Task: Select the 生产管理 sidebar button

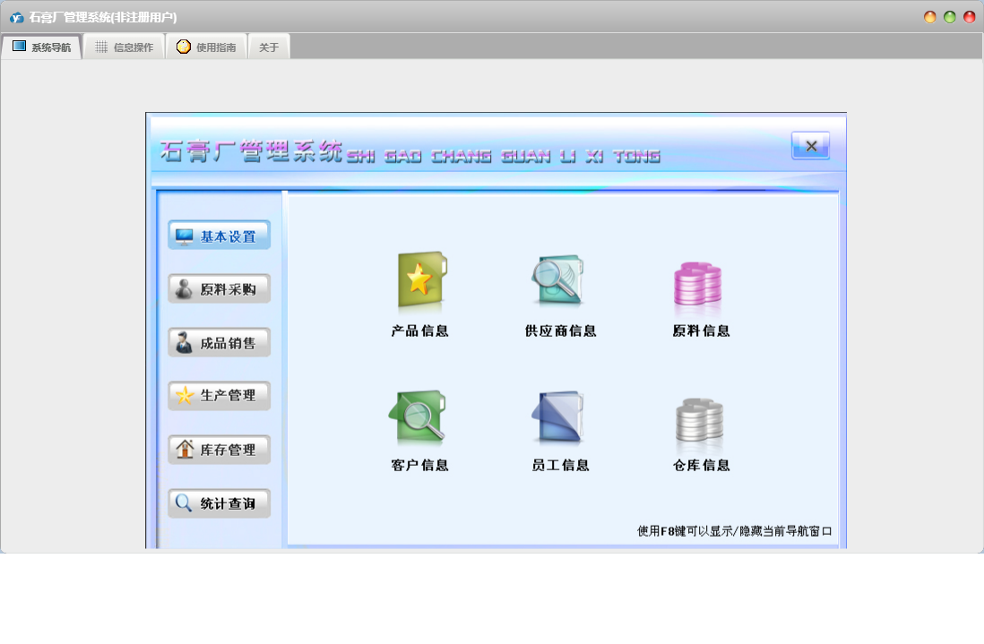Action: click(219, 396)
